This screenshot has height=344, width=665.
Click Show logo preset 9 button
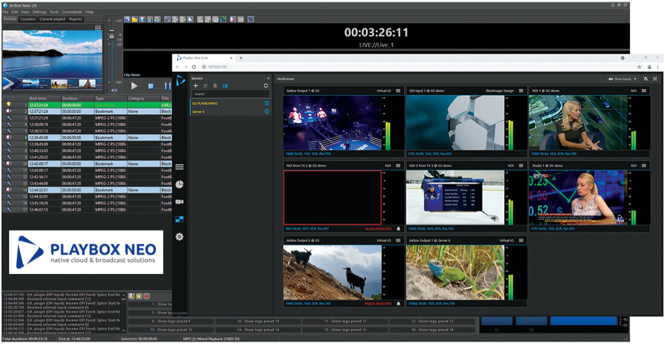point(171,322)
